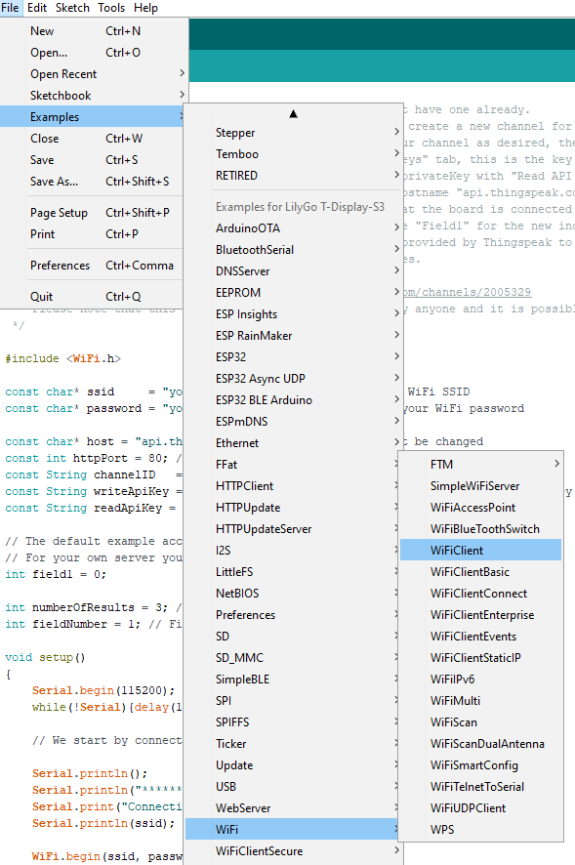This screenshot has height=865, width=575.
Task: Open the SPIFFS examples submenu
Action: [x=291, y=722]
